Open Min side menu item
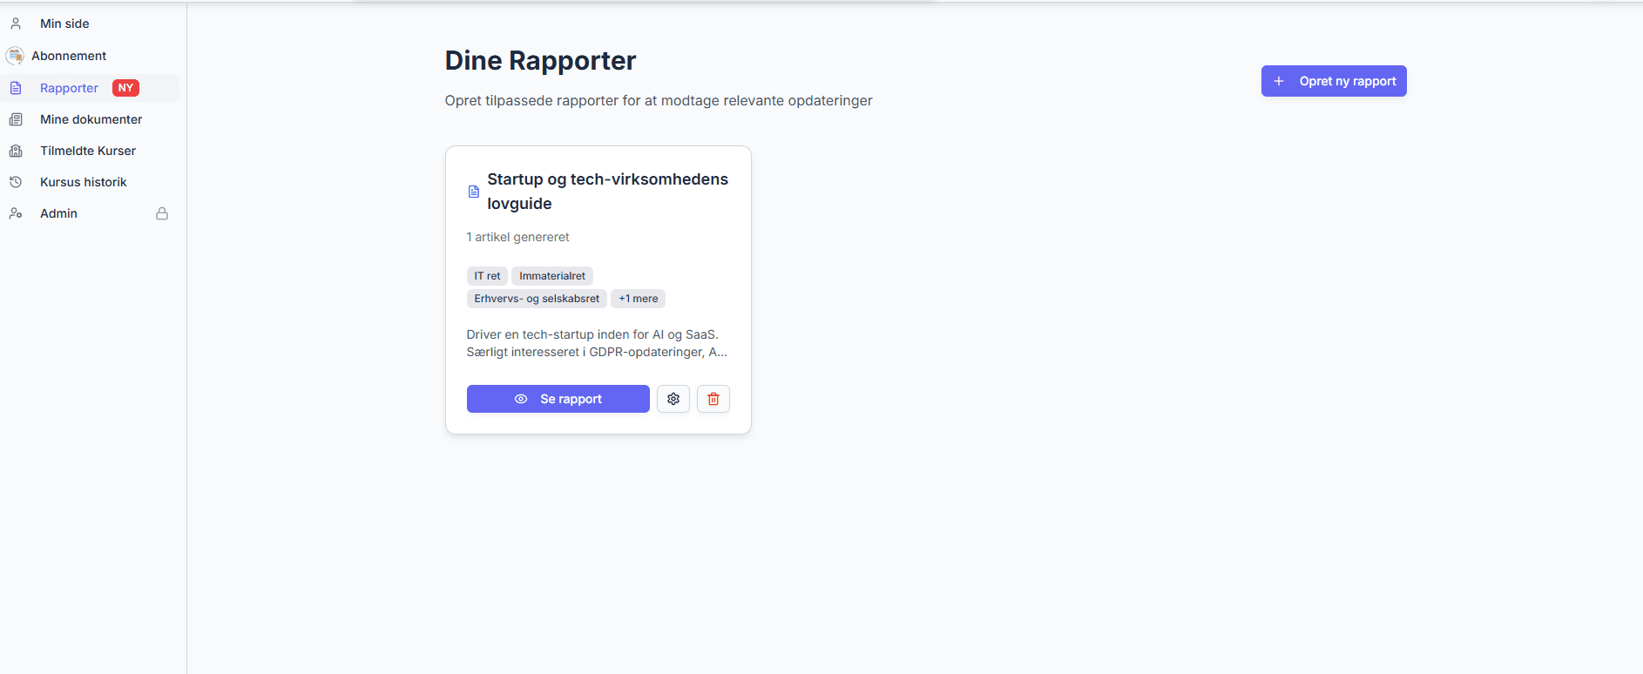Screen dimensions: 1643x674 click(64, 24)
